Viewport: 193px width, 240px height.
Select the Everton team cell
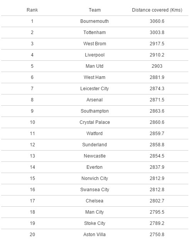click(x=95, y=167)
